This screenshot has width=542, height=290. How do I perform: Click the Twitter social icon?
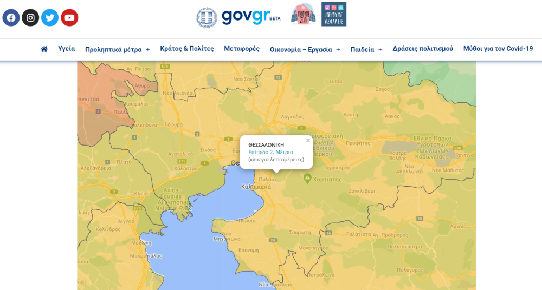[x=50, y=18]
